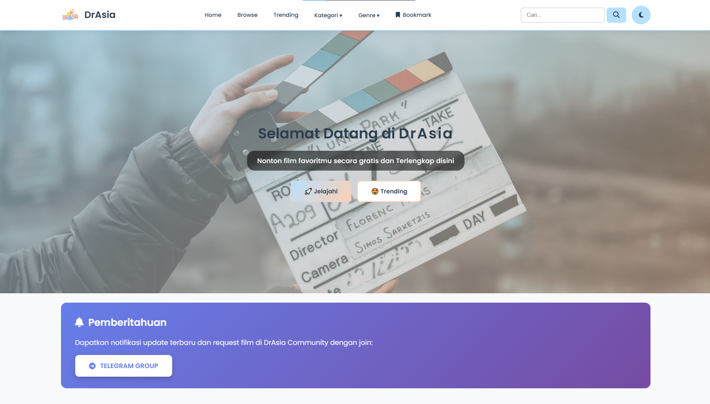The height and width of the screenshot is (404, 710).
Task: Click the Pemberitahuan bell icon
Action: [79, 322]
